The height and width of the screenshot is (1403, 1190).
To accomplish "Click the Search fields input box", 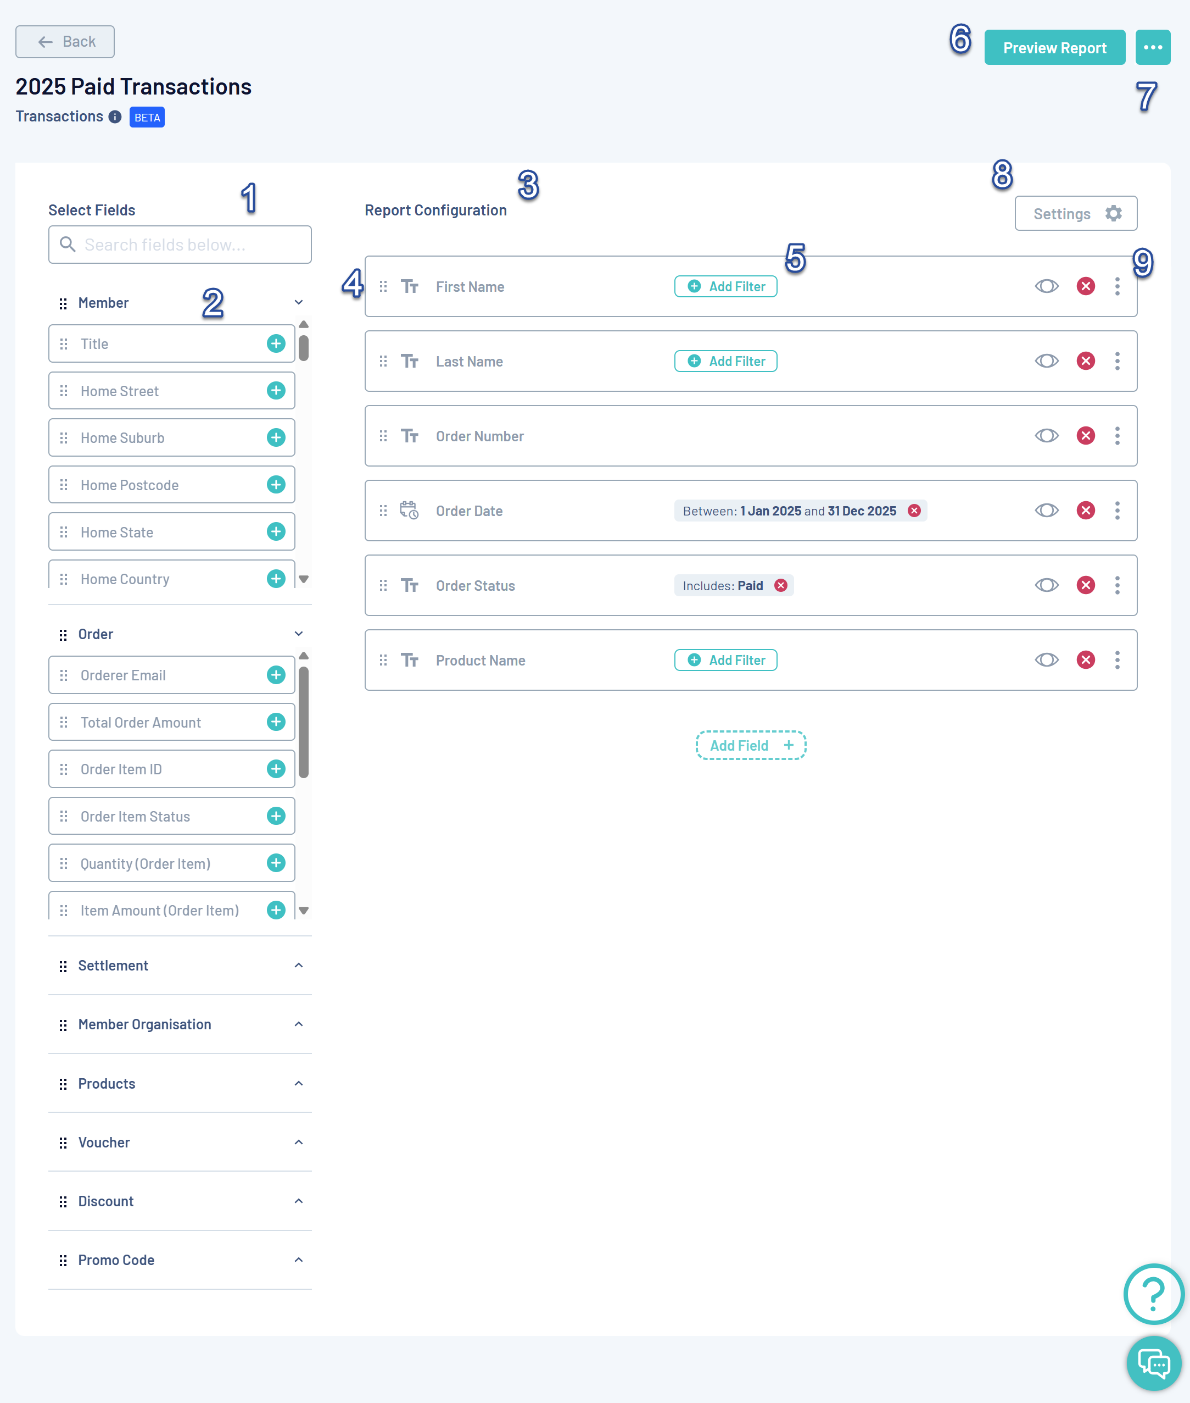I will tap(180, 245).
